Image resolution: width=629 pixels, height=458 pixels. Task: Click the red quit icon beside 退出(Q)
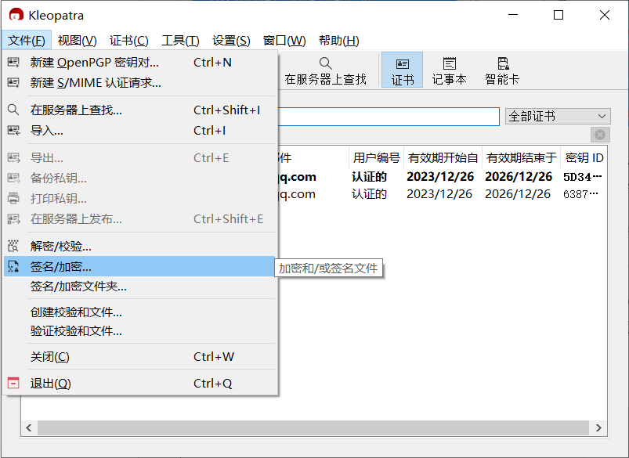click(x=13, y=383)
